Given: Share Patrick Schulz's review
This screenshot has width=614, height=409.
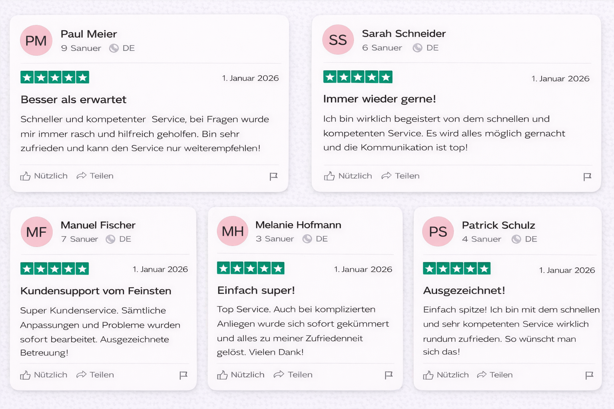Looking at the screenshot, I should [495, 375].
